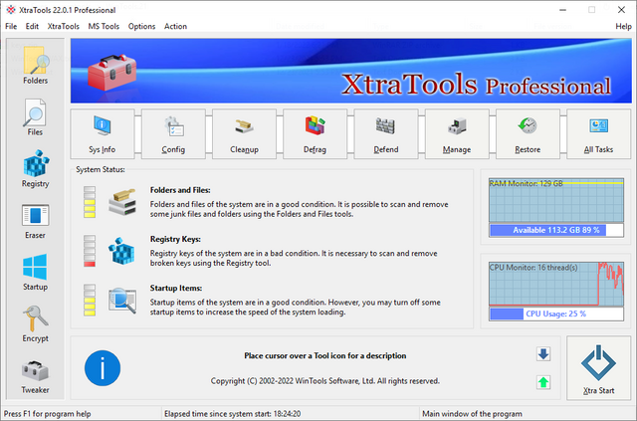Close the XtraTools window

[621, 10]
